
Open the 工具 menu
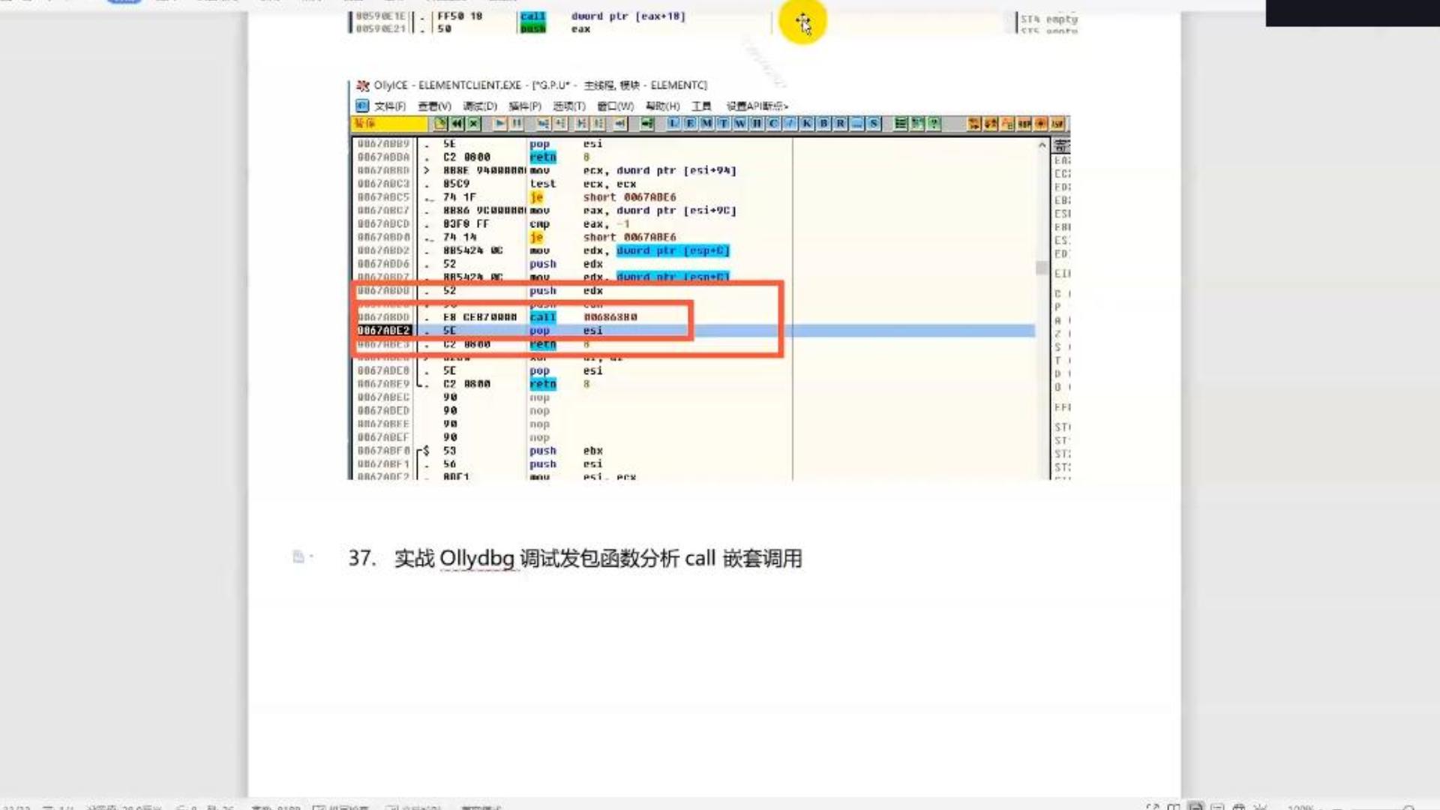tap(701, 106)
